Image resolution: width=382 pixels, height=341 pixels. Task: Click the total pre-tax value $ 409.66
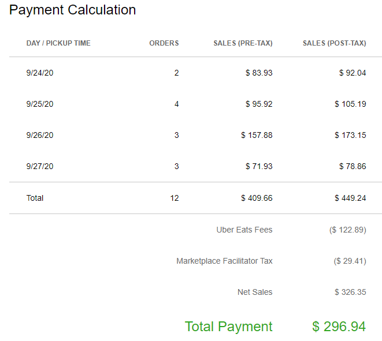(x=257, y=198)
